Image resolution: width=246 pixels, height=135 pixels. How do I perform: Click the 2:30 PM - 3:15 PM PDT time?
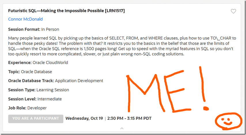(x=129, y=118)
